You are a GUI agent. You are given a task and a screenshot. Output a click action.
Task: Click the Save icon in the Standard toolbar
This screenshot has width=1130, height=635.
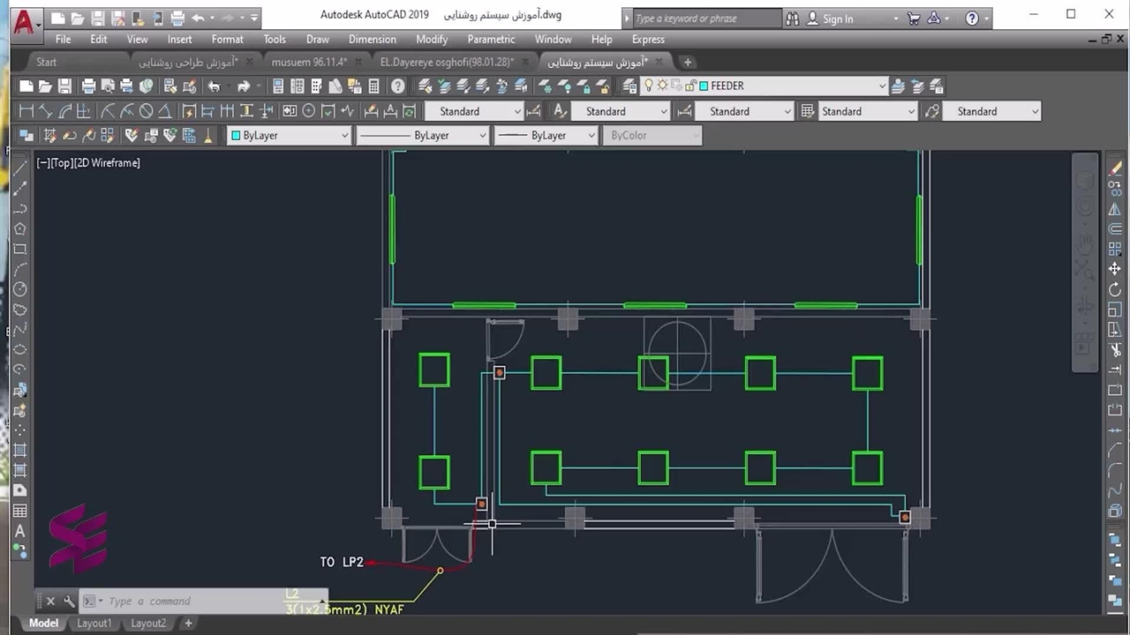(x=64, y=86)
